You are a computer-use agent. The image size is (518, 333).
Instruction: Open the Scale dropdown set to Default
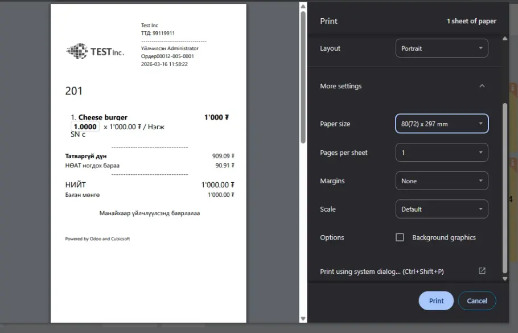[442, 209]
